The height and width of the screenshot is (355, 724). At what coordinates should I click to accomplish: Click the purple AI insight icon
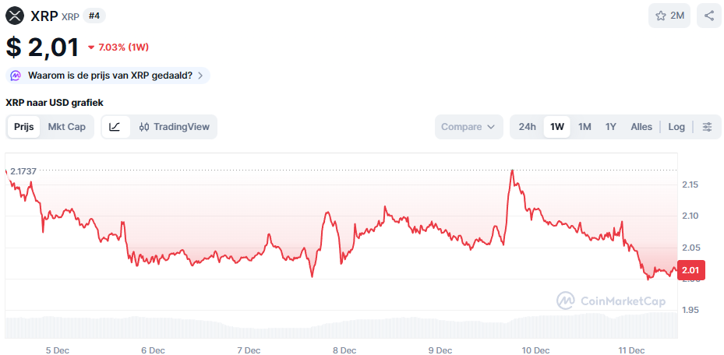[x=16, y=76]
